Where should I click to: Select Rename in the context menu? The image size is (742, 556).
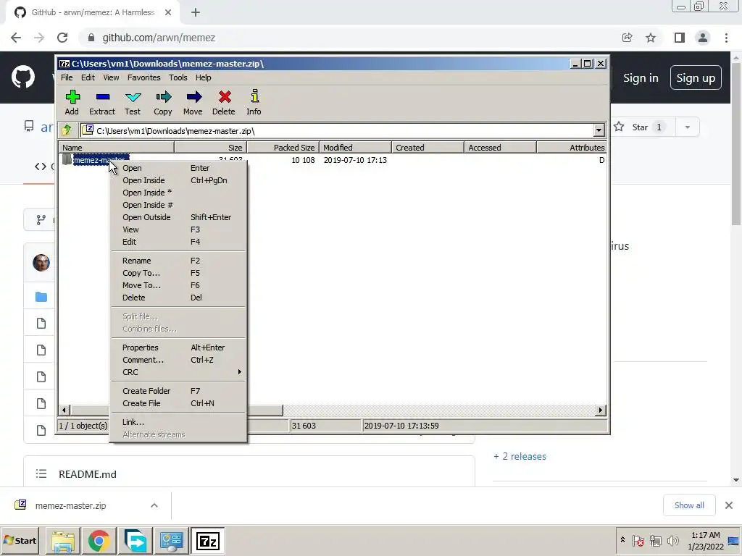click(x=178, y=261)
